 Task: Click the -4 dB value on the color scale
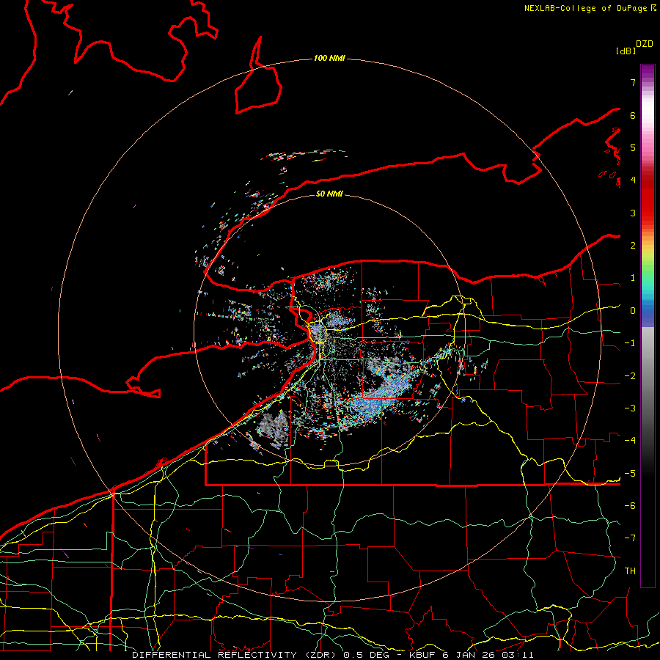630,441
